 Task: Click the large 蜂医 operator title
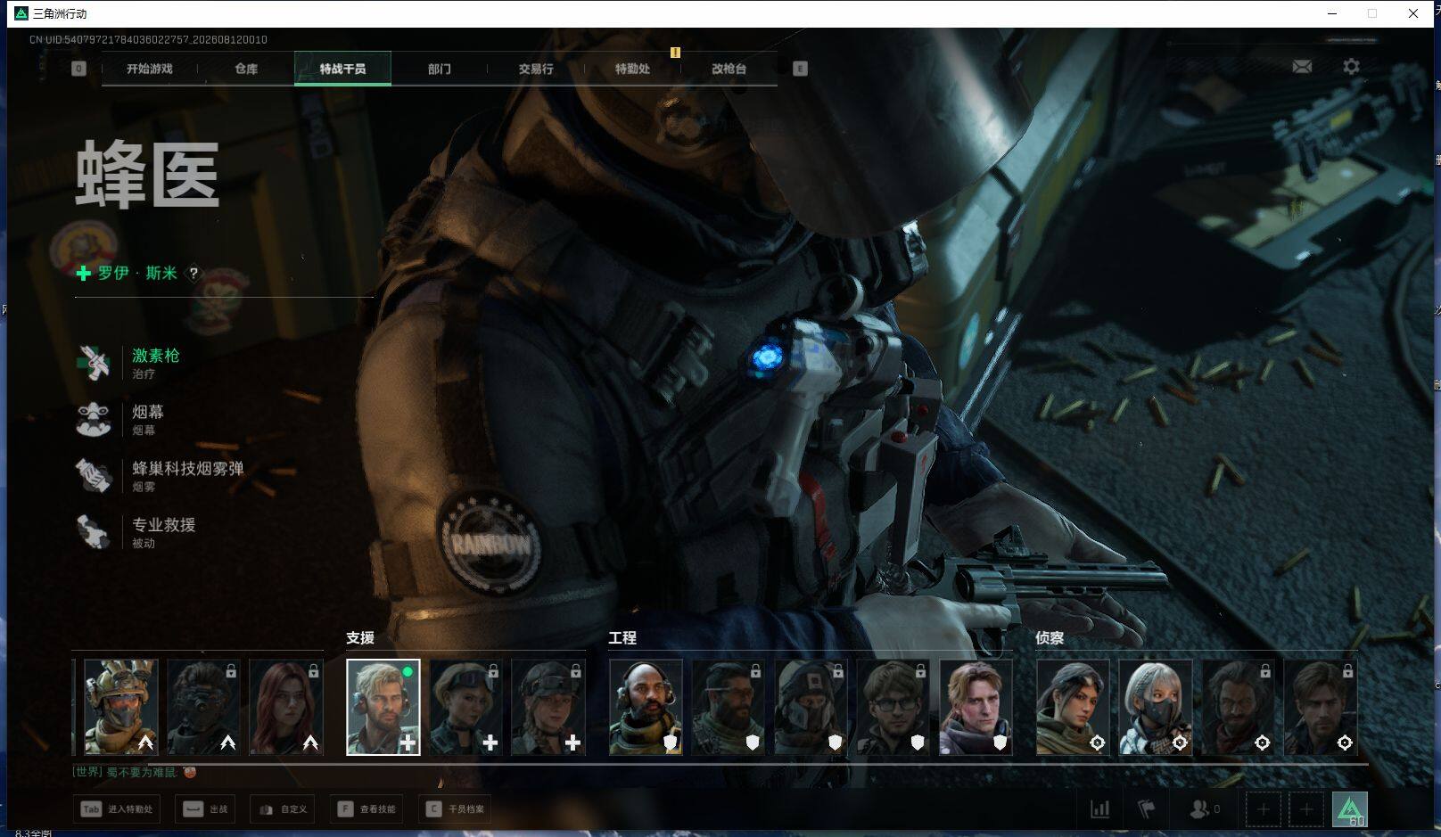[x=147, y=175]
